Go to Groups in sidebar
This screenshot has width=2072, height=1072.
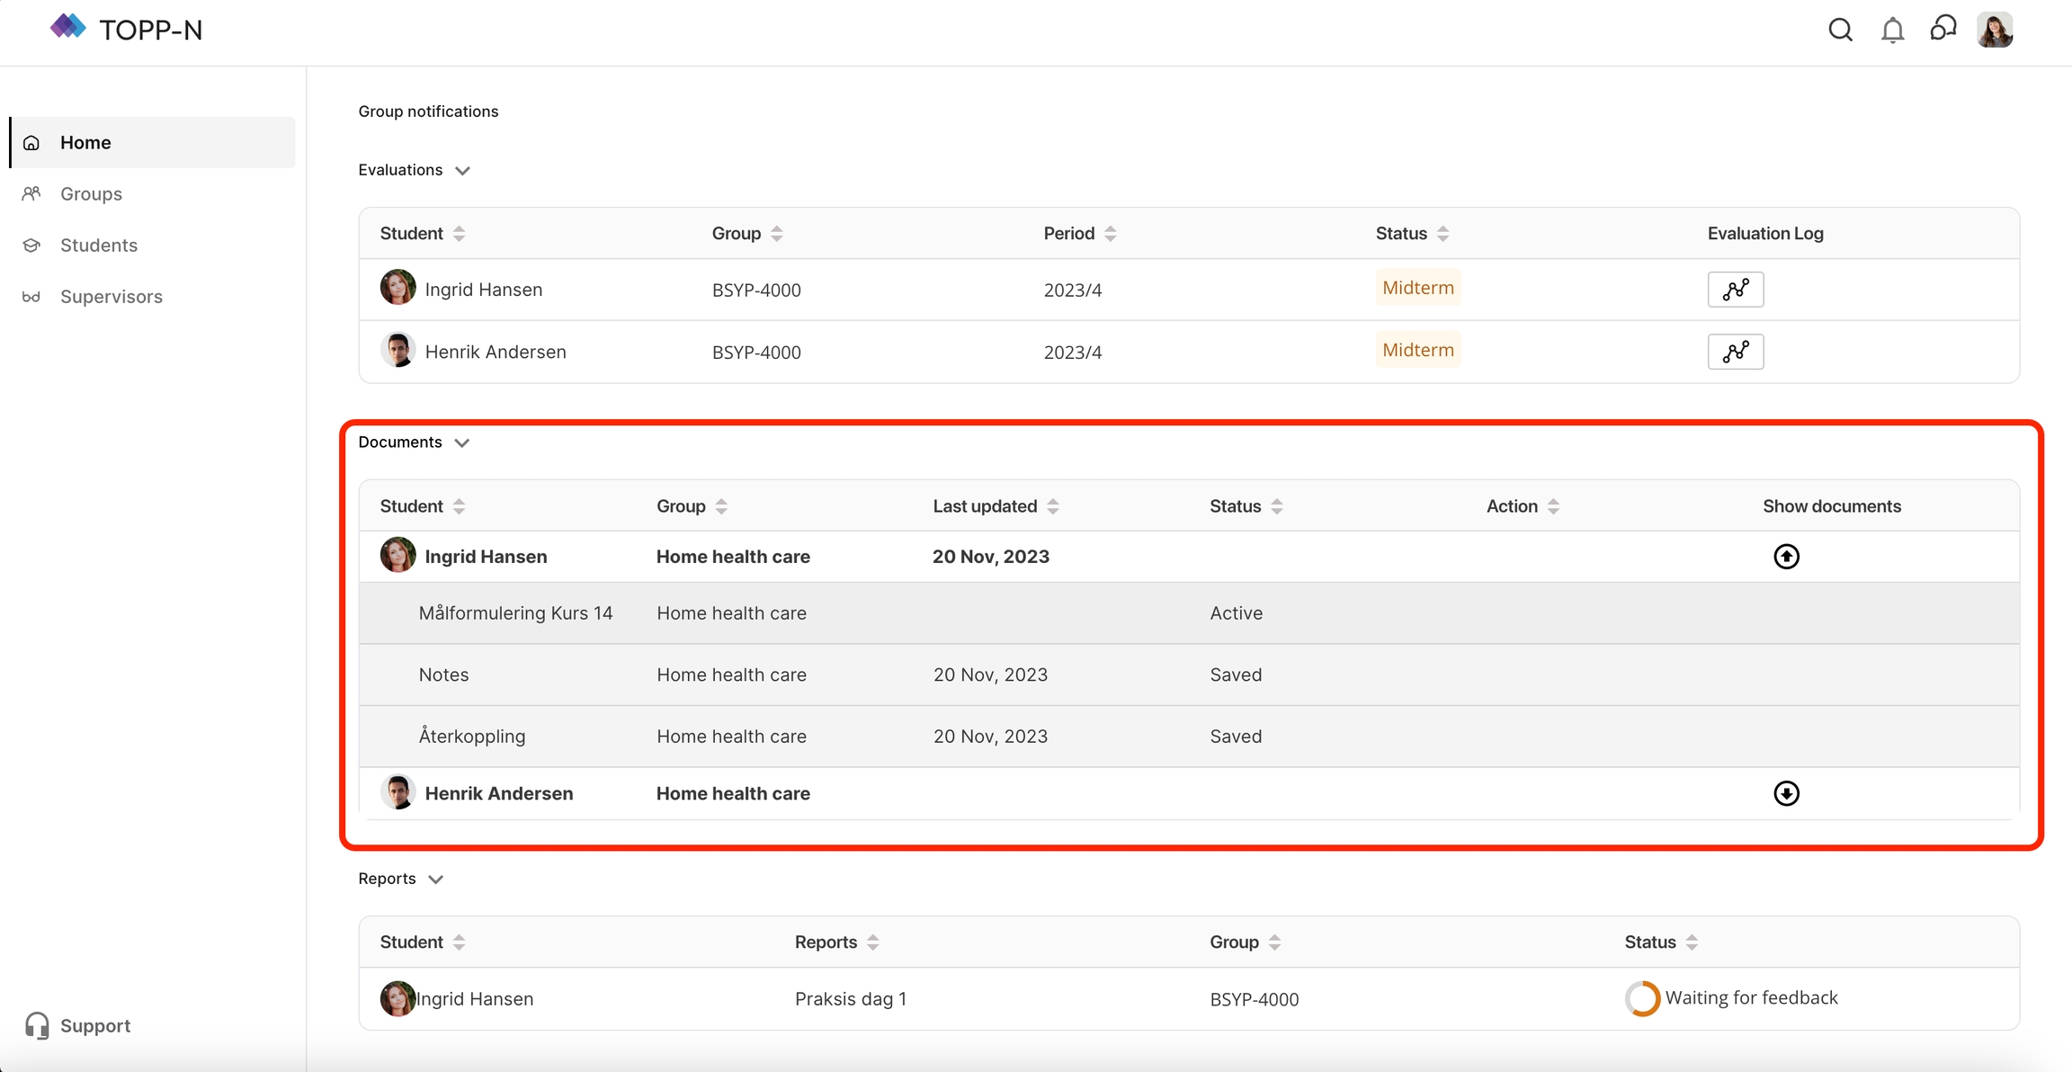(91, 193)
